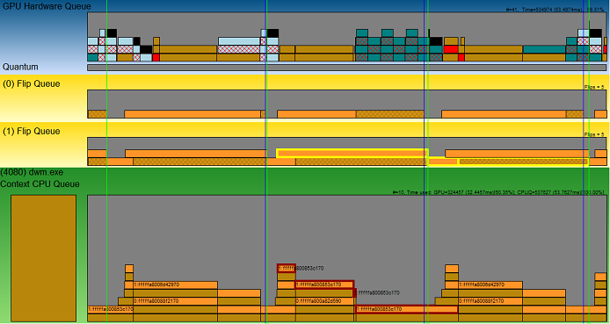Click the GPU Hardware Queue label
The image size is (610, 324).
point(47,6)
